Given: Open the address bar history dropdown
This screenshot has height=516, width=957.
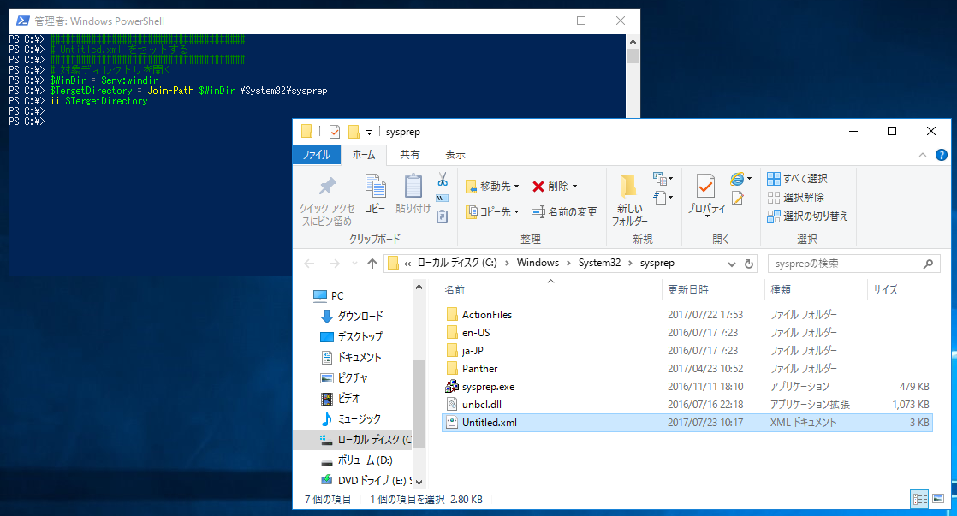Looking at the screenshot, I should pos(731,264).
